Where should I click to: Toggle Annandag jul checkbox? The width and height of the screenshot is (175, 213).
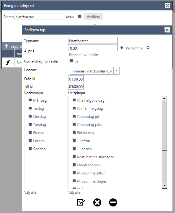[x=74, y=116]
